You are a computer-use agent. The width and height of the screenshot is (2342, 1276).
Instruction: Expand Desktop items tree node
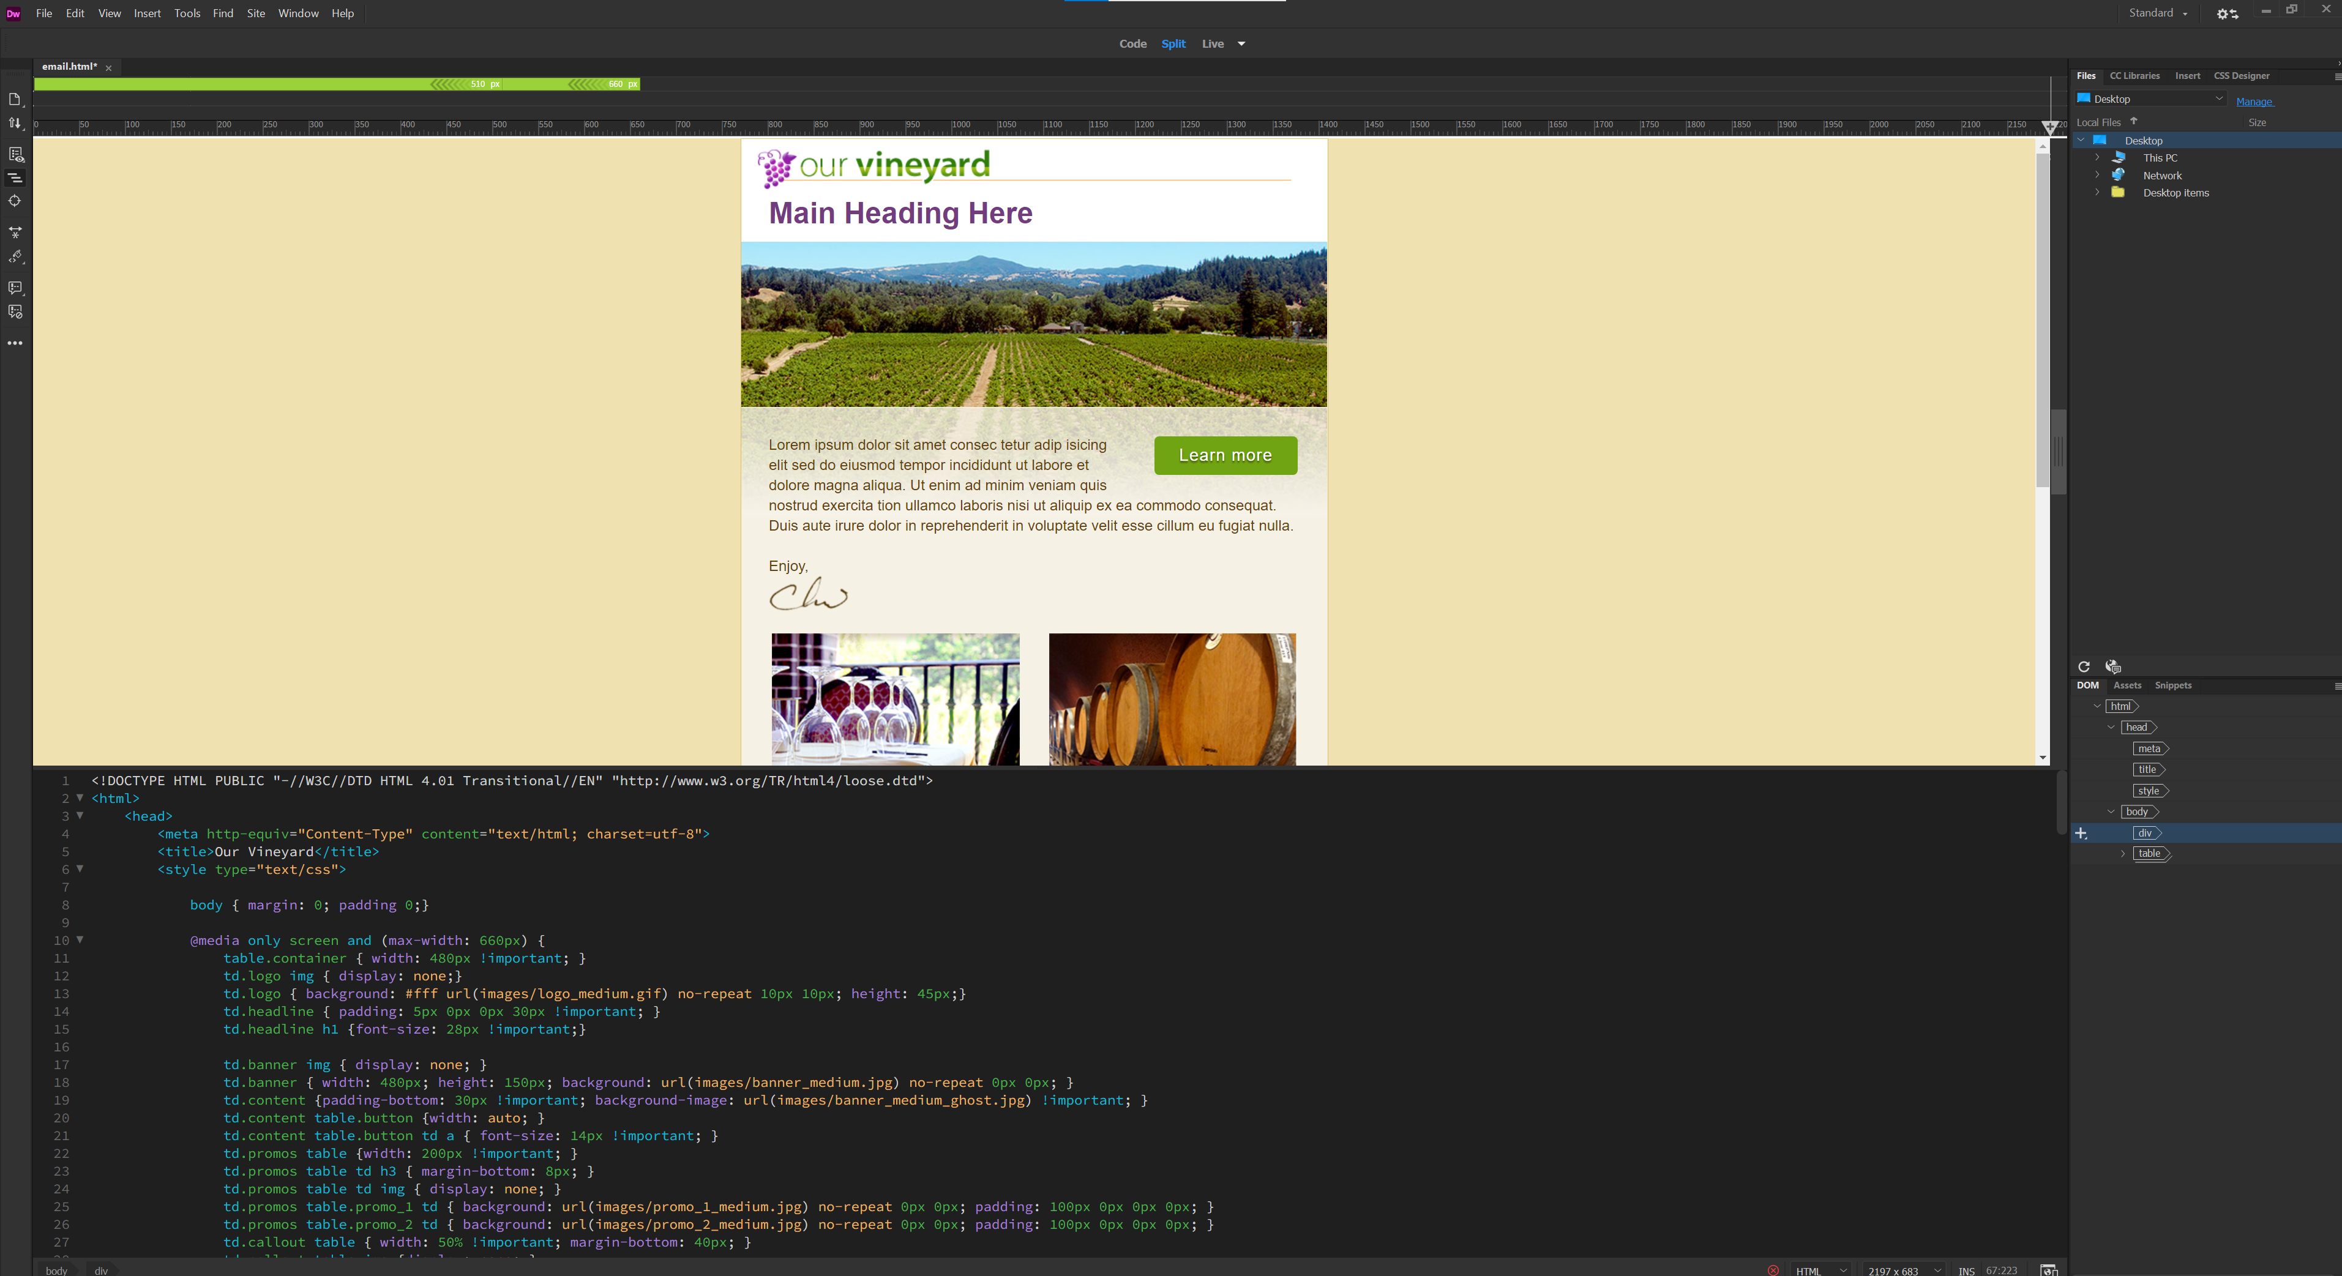pyautogui.click(x=2097, y=192)
